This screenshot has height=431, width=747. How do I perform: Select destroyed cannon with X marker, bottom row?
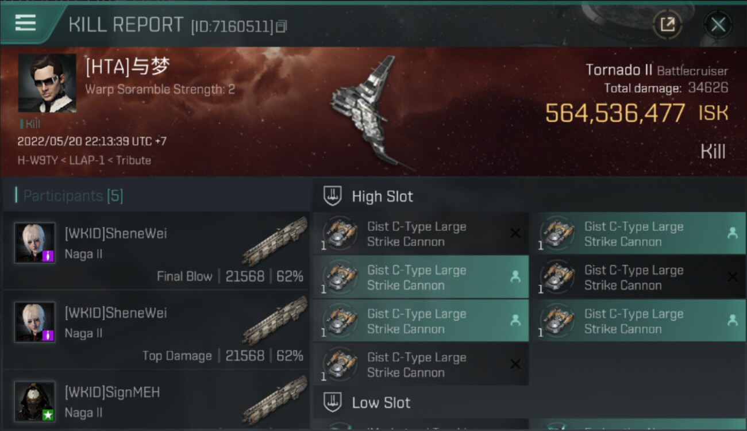pos(421,365)
